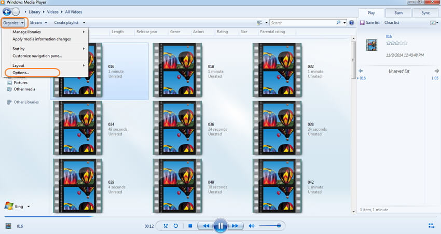Select video 036 thumbnail
The image size is (441, 234).
177,128
